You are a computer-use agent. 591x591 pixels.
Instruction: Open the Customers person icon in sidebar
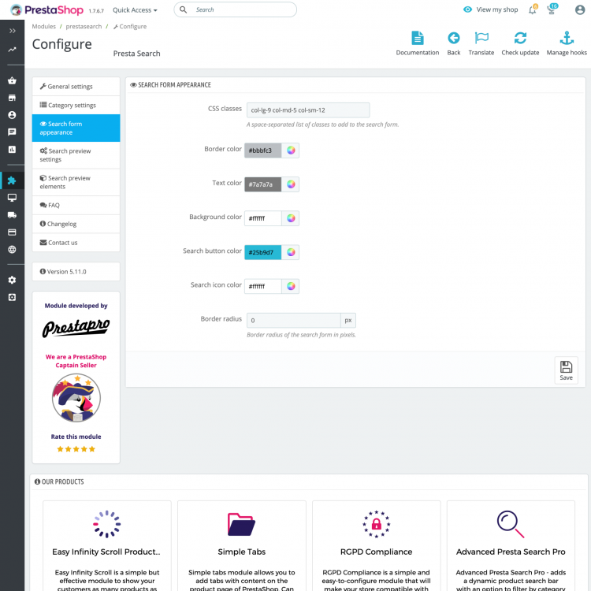click(12, 115)
